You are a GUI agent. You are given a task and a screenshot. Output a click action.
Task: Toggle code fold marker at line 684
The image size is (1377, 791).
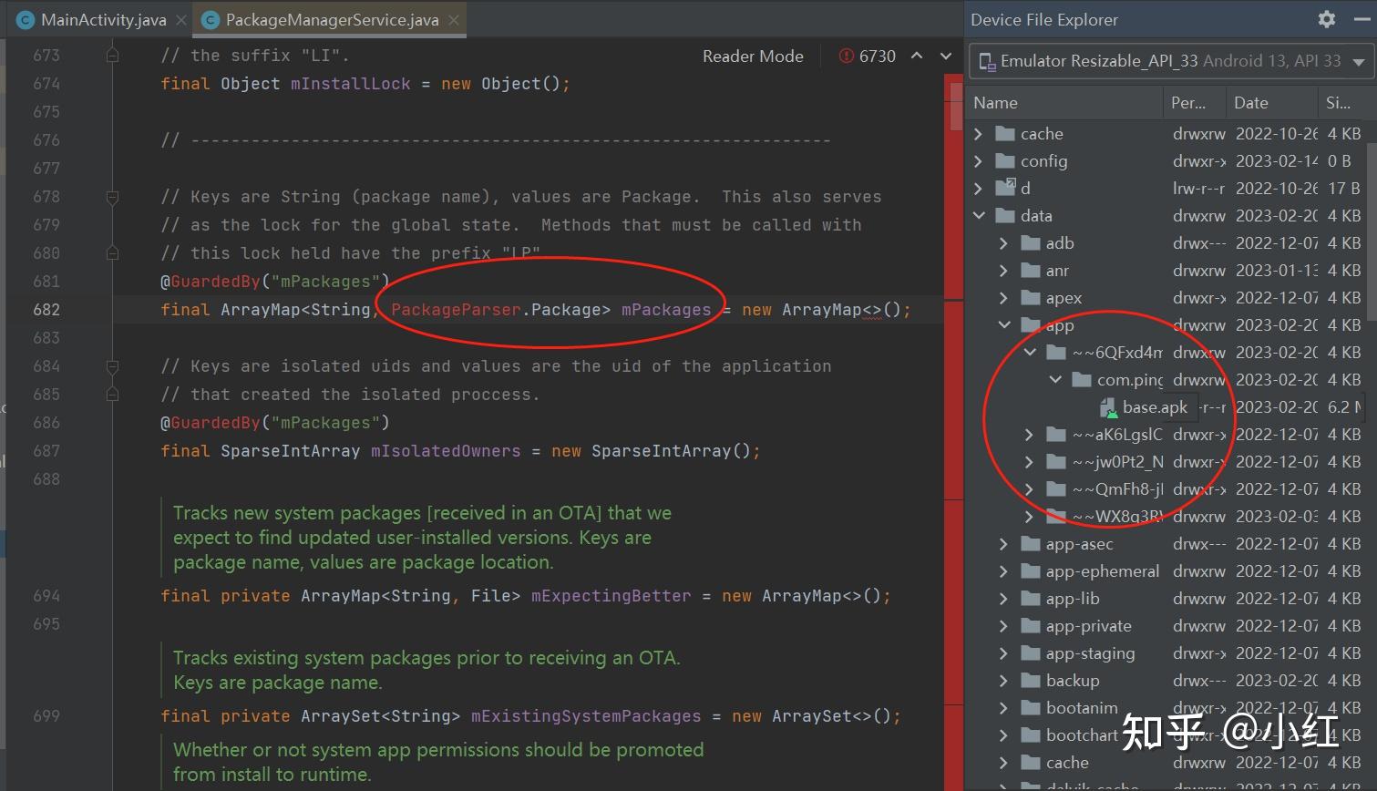coord(112,366)
